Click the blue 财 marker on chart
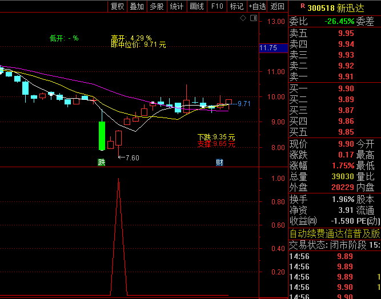This screenshot has width=381, height=299. point(219,162)
